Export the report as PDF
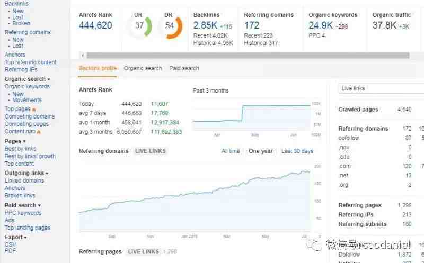The width and height of the screenshot is (424, 263). point(10,251)
